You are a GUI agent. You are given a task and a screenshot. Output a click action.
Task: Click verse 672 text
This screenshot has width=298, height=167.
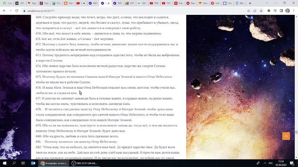pyautogui.click(x=107, y=47)
